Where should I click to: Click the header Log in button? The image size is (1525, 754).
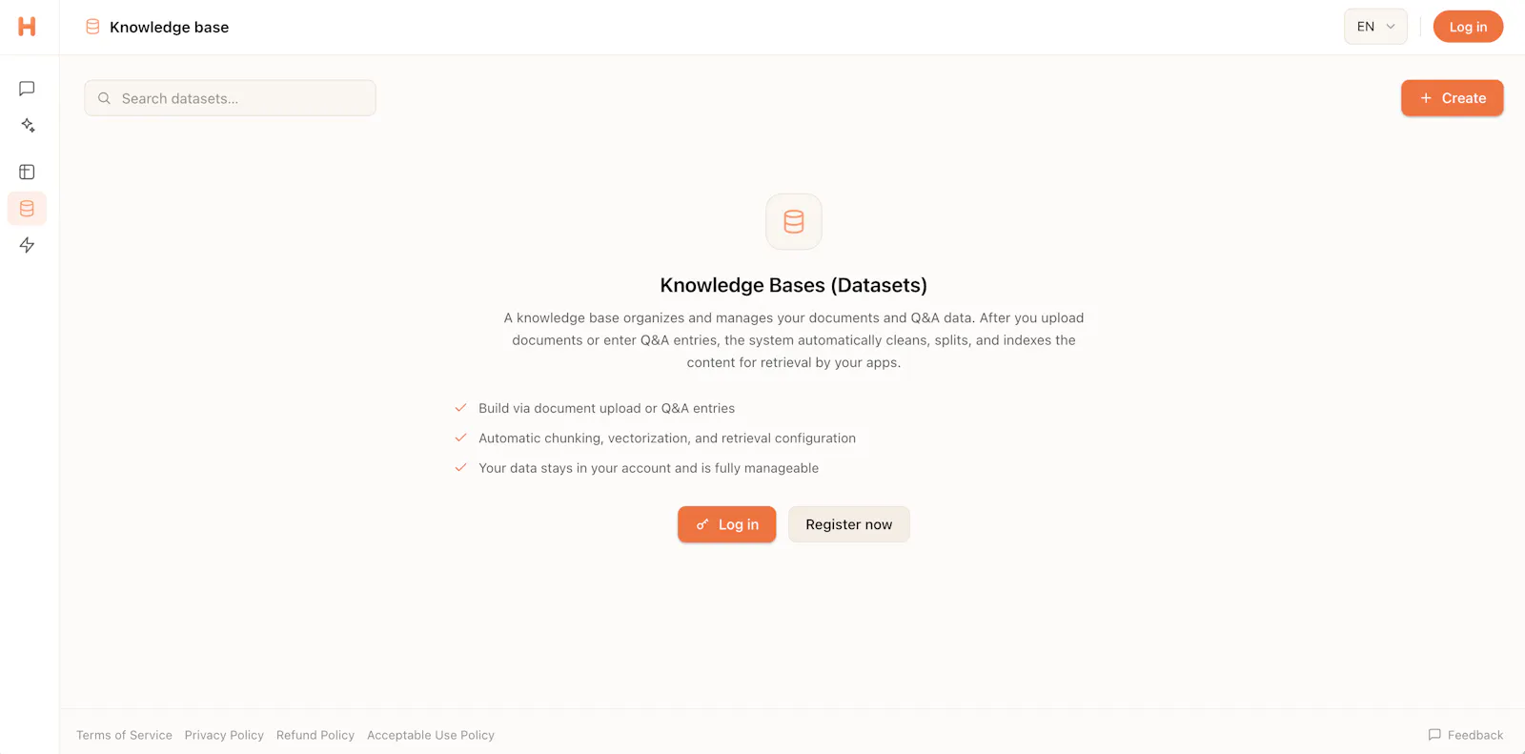[1468, 27]
